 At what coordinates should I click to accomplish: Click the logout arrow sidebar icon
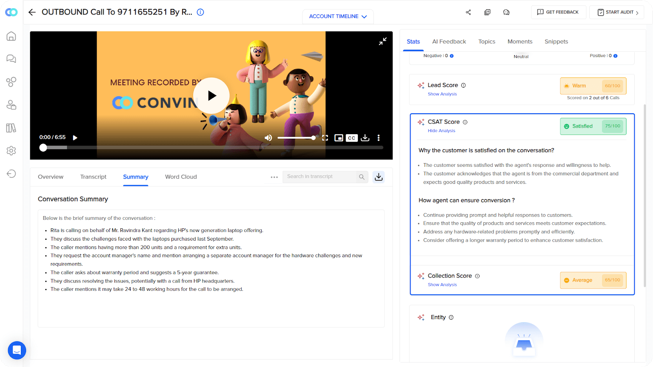coord(11,174)
